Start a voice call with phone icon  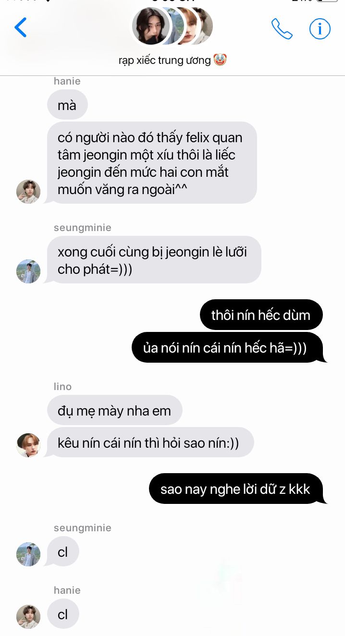[x=282, y=29]
